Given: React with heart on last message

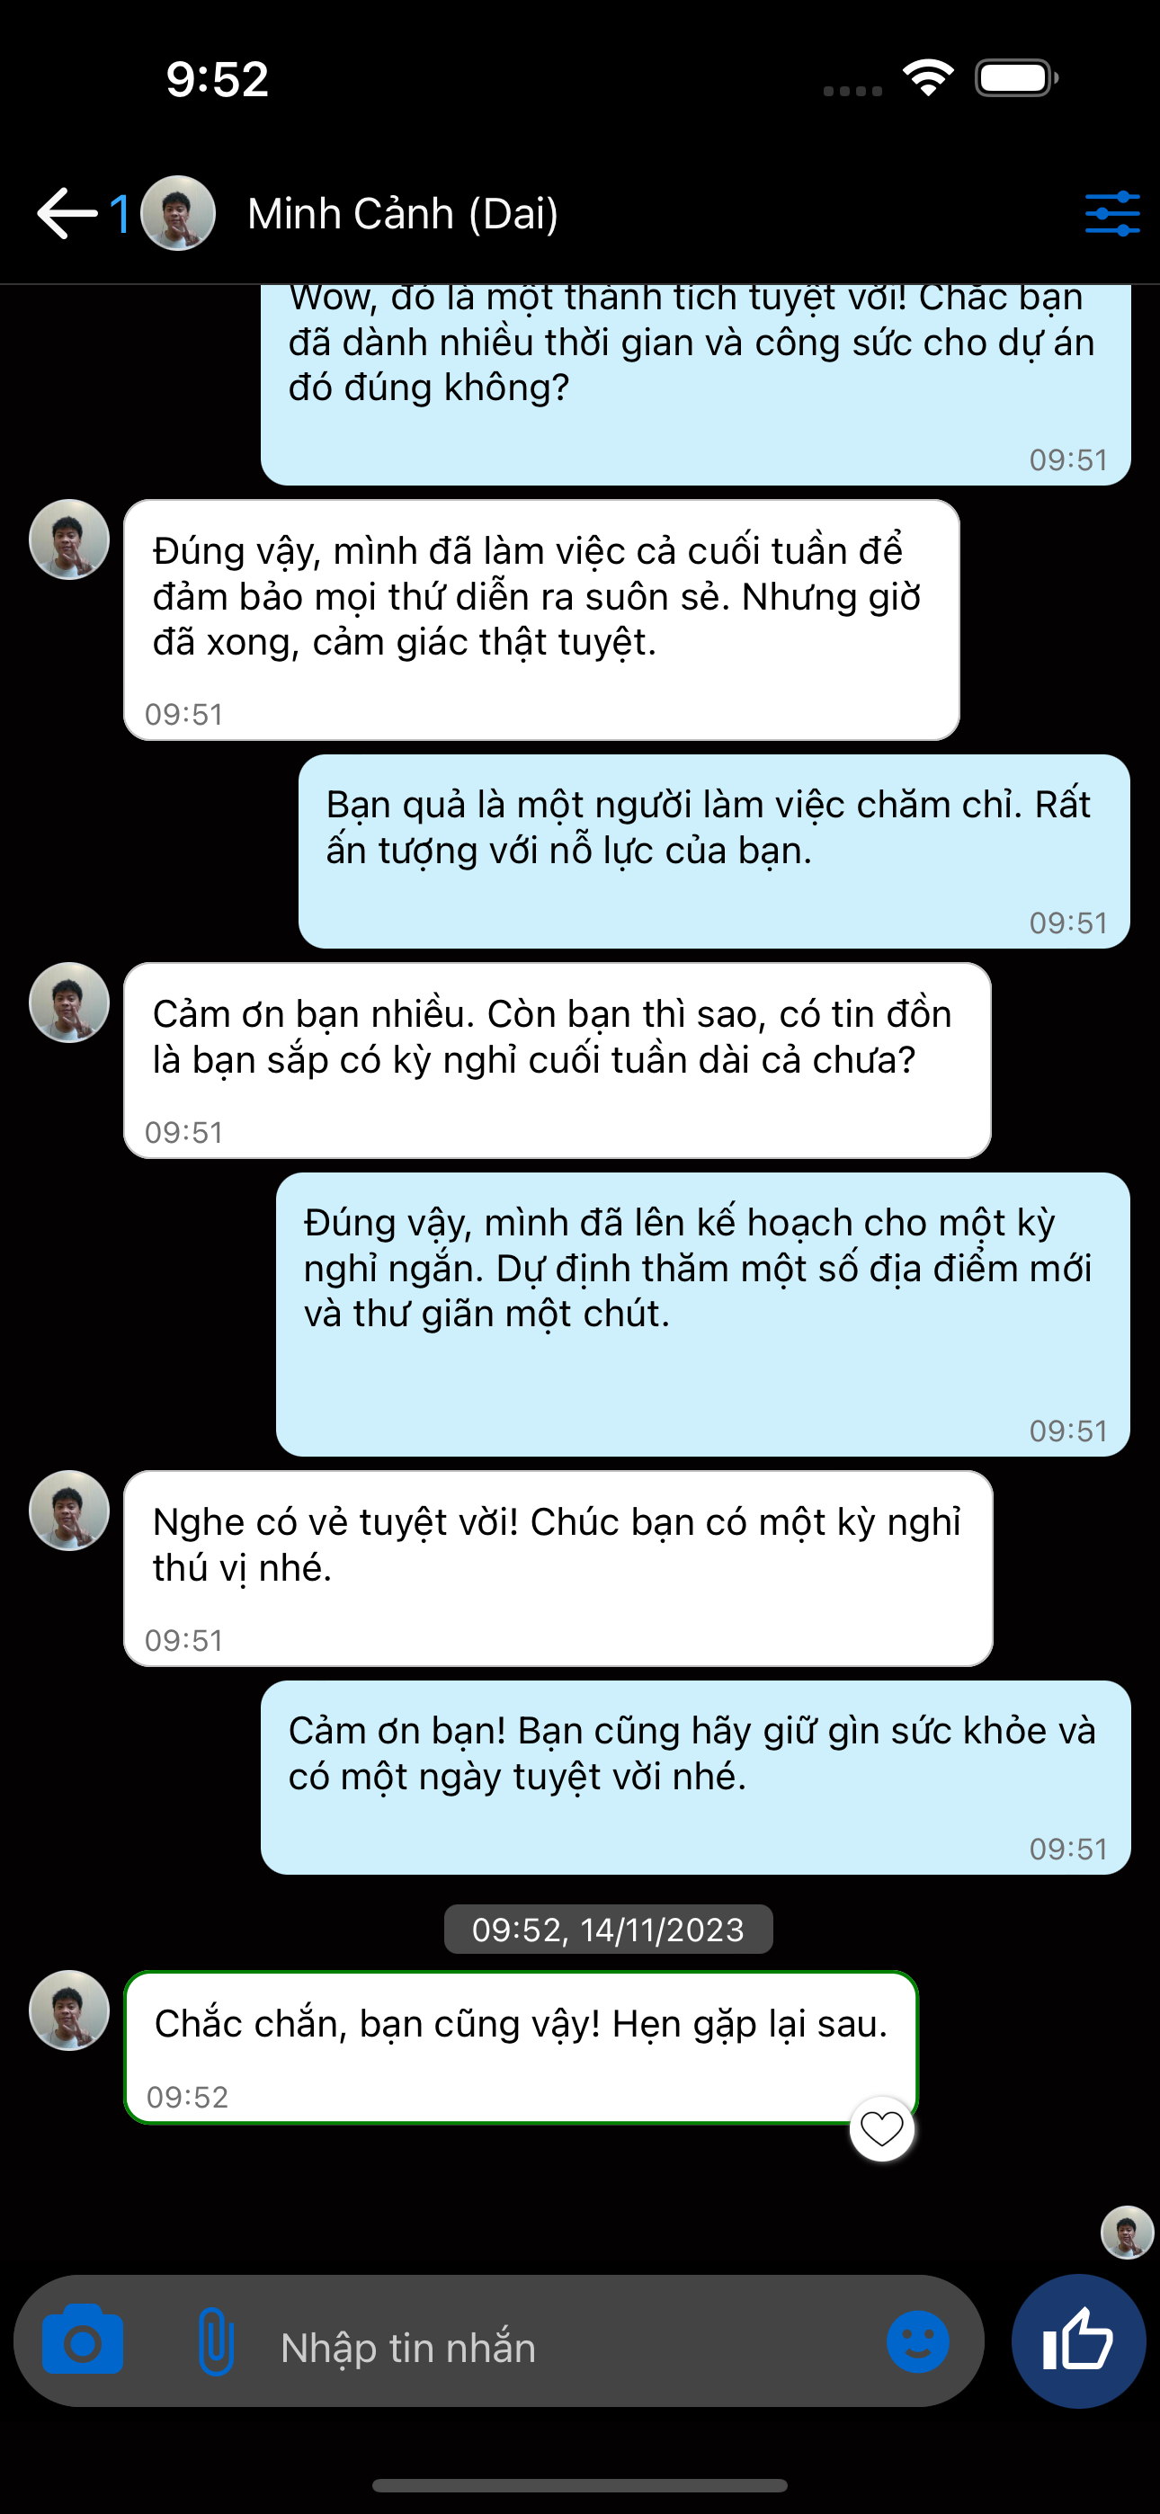Looking at the screenshot, I should pyautogui.click(x=882, y=2128).
